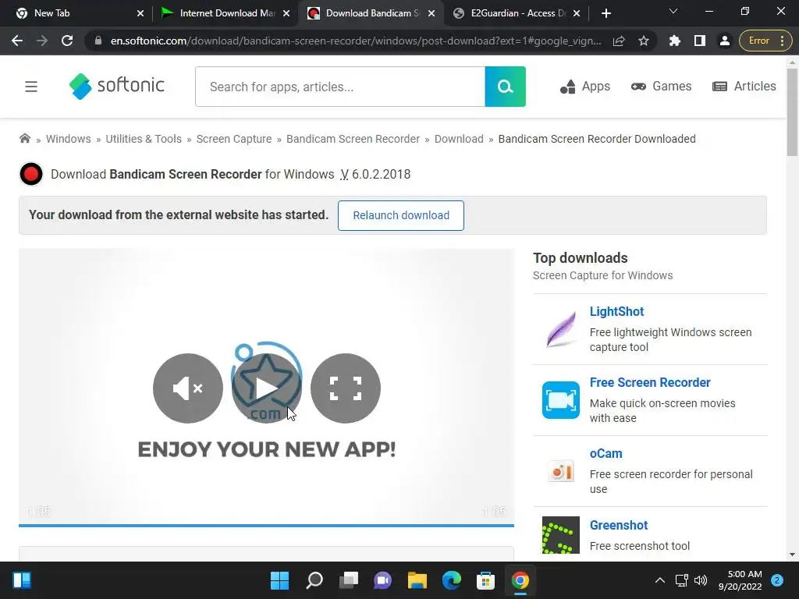Share this page icon
The width and height of the screenshot is (799, 599).
pyautogui.click(x=619, y=41)
